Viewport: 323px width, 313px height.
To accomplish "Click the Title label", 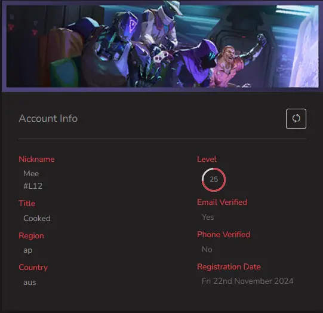I will (x=27, y=203).
